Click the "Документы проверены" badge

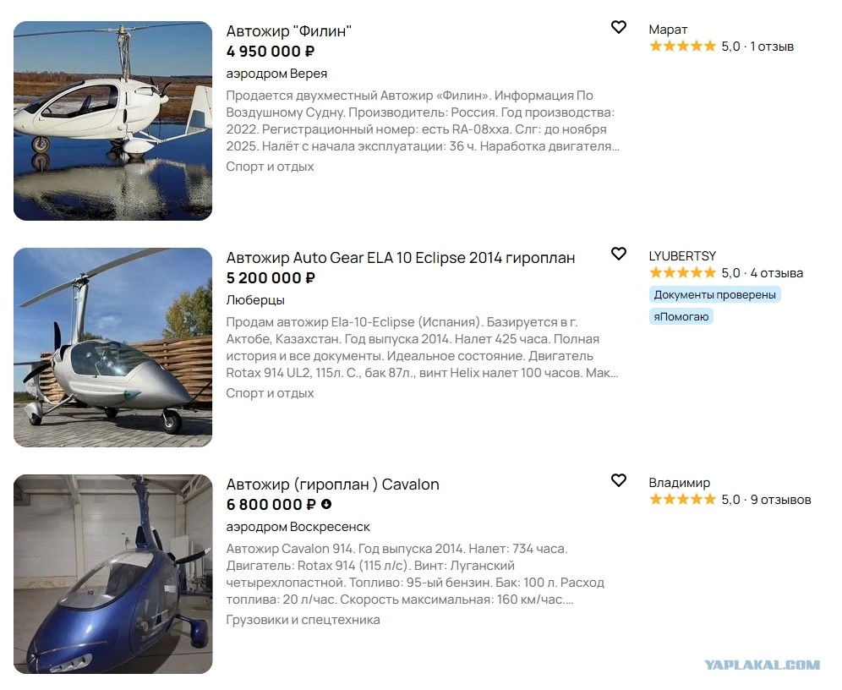(714, 295)
